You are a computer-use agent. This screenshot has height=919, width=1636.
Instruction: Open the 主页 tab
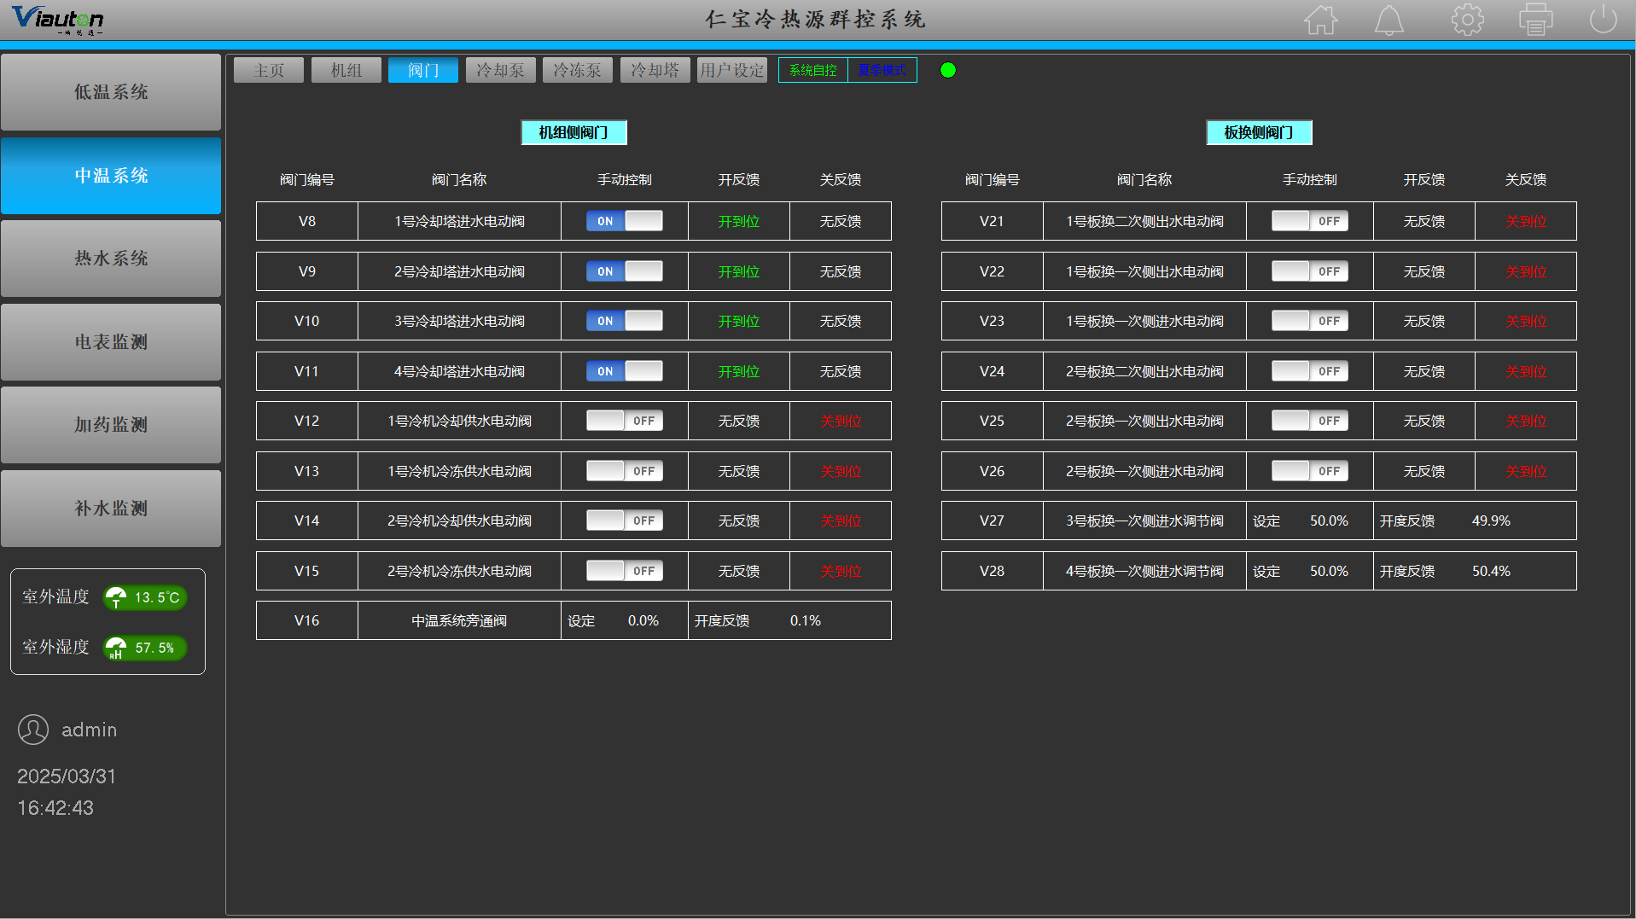point(269,70)
